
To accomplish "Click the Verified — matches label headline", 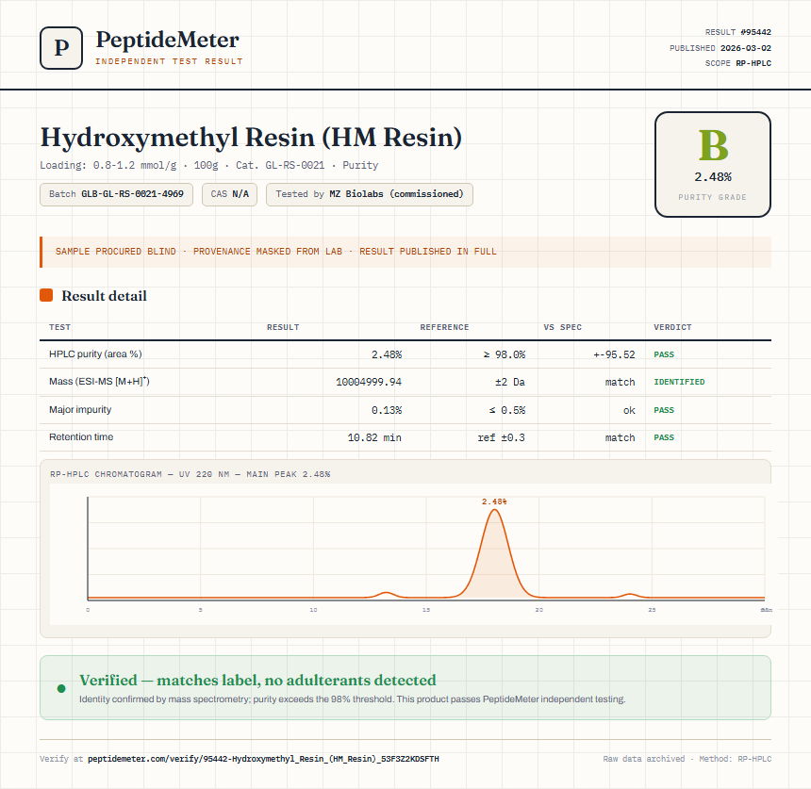I will (x=257, y=681).
